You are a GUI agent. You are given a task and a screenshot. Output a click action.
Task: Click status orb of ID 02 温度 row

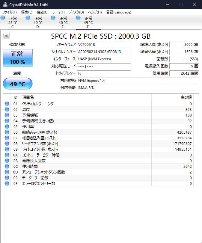[x=7, y=109]
